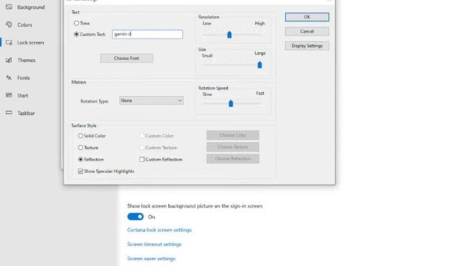
Task: Click the disabled Choose Reflection button
Action: coord(233,159)
